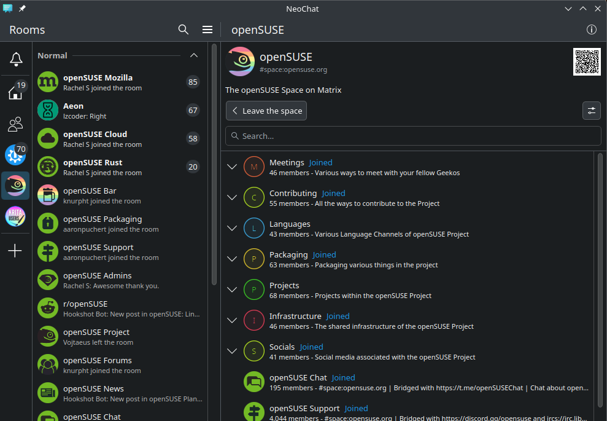This screenshot has width=607, height=421.
Task: Click the space Search field
Action: pyautogui.click(x=412, y=136)
